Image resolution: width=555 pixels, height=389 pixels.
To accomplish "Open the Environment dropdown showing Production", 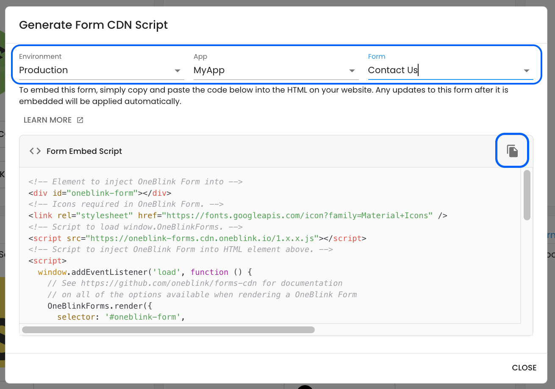I will point(102,70).
